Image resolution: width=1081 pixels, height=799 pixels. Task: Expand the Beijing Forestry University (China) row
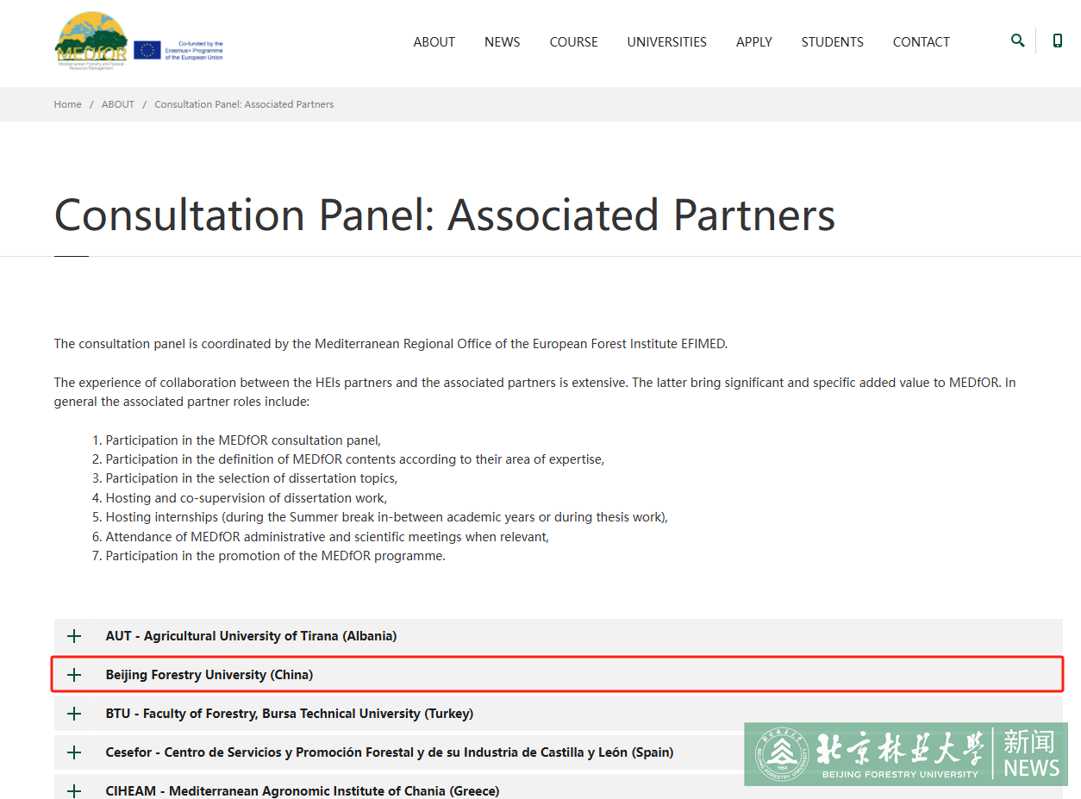(209, 675)
